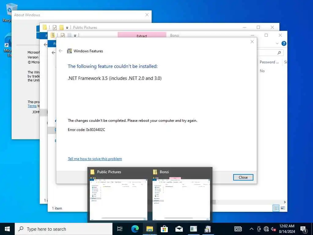Open Task View from the taskbar
The image size is (313, 235).
(x=120, y=229)
